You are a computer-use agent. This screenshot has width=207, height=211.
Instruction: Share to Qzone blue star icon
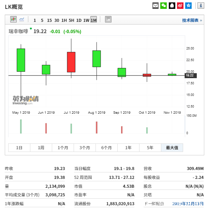click(x=189, y=6)
